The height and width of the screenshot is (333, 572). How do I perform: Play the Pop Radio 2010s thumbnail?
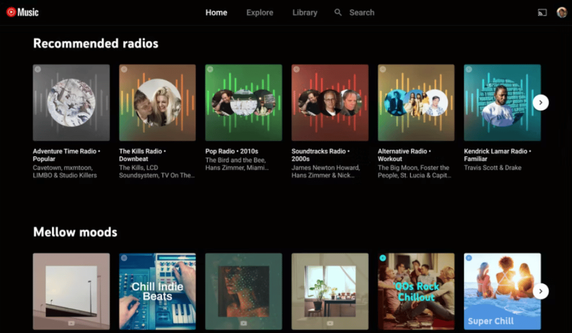[244, 103]
